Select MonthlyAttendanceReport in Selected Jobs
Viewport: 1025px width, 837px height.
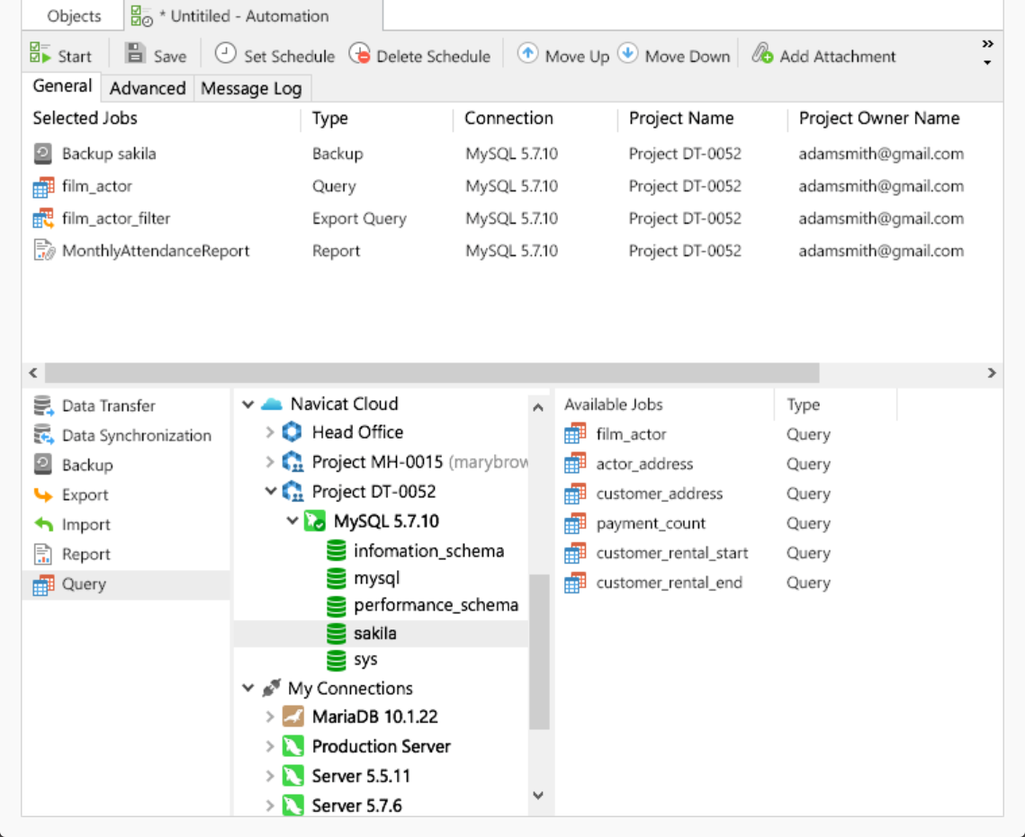(x=156, y=251)
